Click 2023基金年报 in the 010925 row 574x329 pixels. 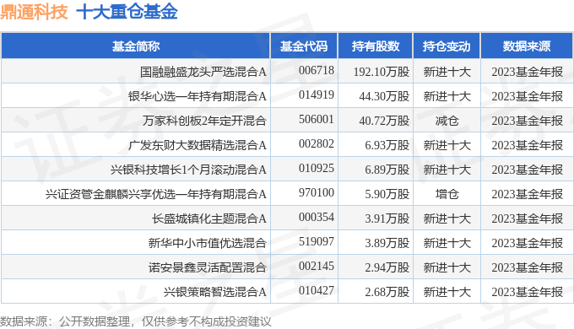pos(527,170)
